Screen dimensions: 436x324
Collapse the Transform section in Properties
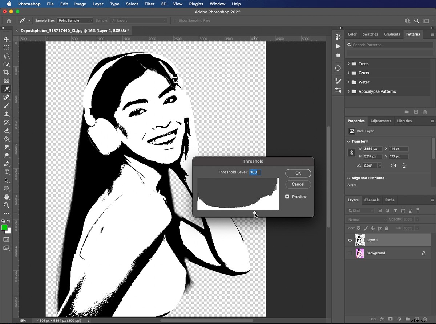[x=348, y=141]
